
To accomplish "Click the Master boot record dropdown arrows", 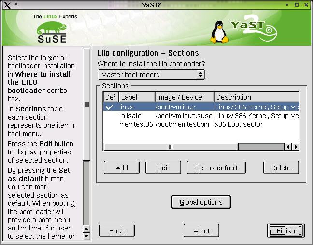I will (200, 75).
